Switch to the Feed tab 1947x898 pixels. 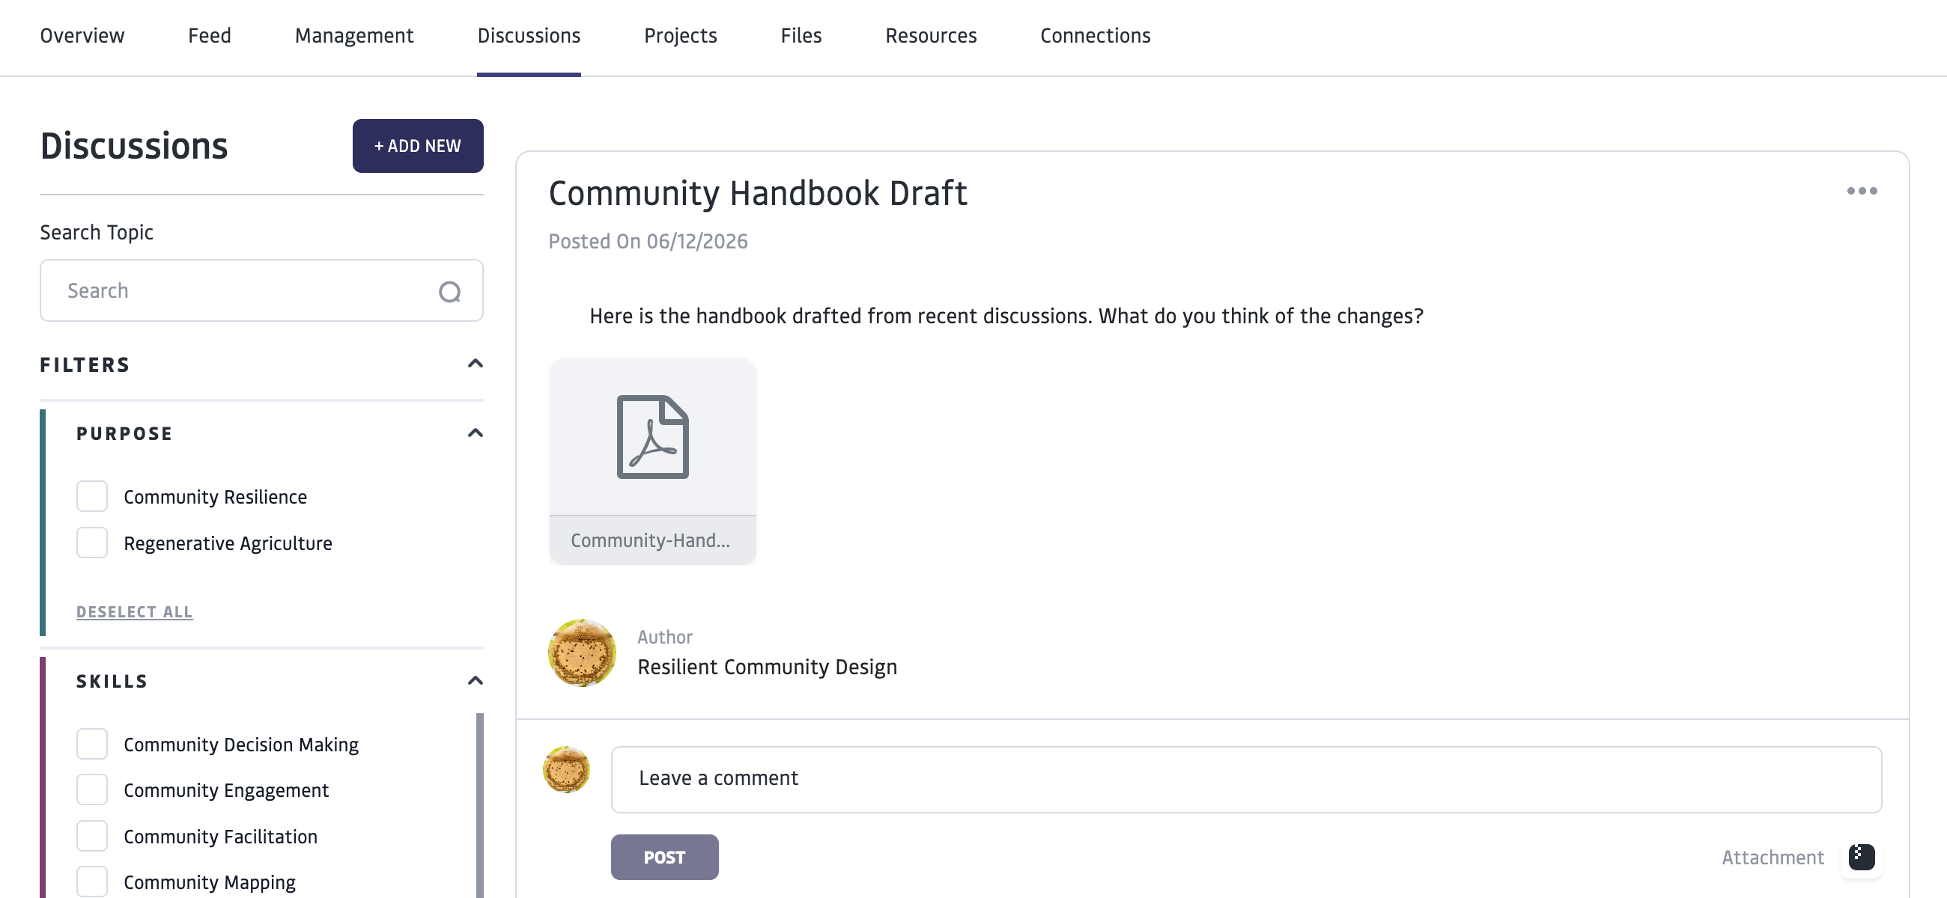pyautogui.click(x=210, y=35)
